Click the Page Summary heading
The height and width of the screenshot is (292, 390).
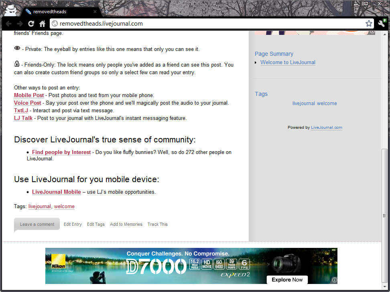tap(274, 54)
